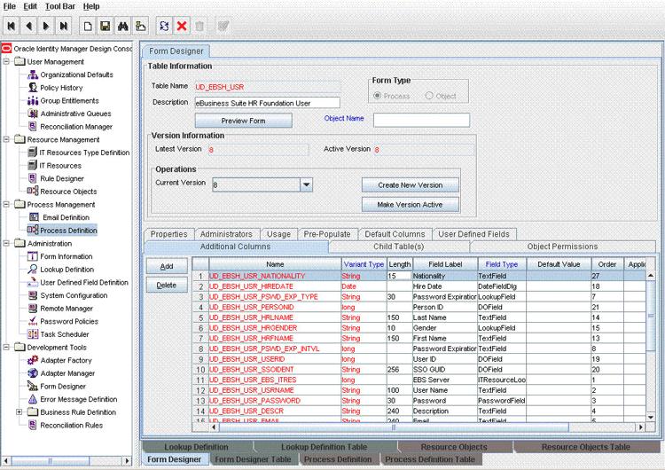Click the Refresh toolbar icon
The height and width of the screenshot is (470, 665).
coord(164,26)
